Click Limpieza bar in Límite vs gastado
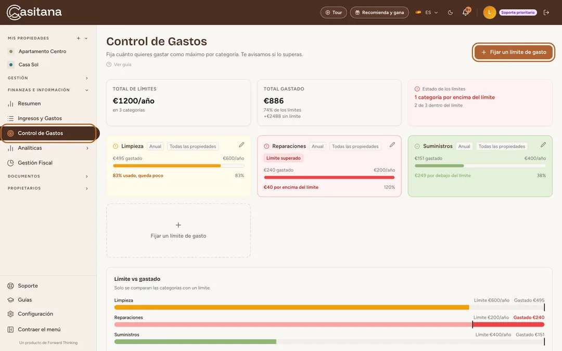 [x=329, y=307]
